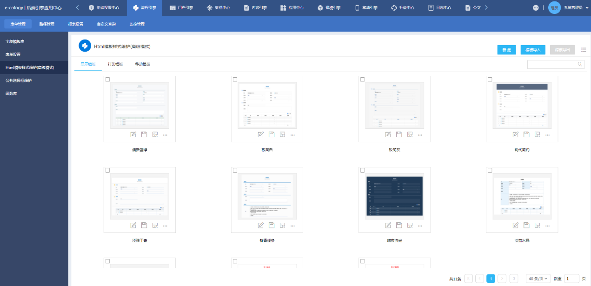591x286 pixels.
Task: Click edit icon under 暗夜流光 template
Action: pyautogui.click(x=388, y=226)
